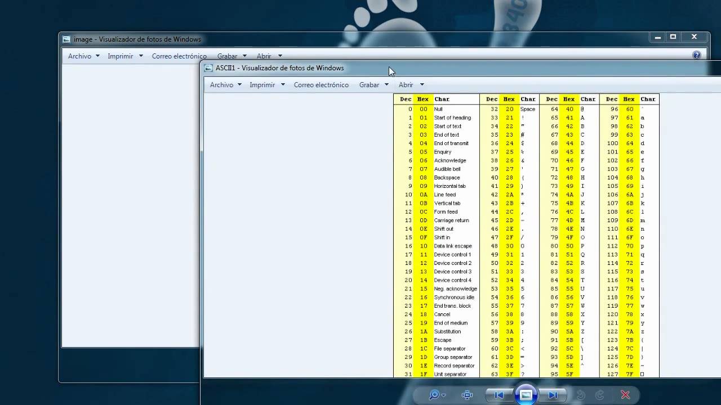Maximize the image window
Viewport: 721px width, 405px height.
[x=673, y=37]
